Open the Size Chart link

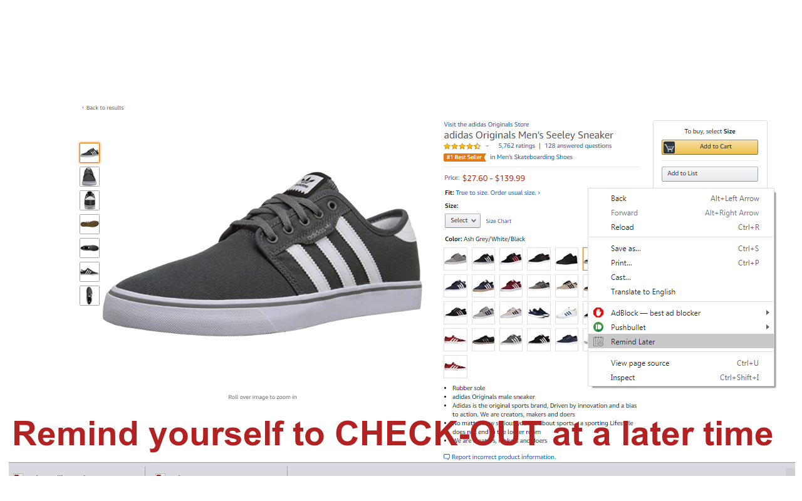point(499,221)
